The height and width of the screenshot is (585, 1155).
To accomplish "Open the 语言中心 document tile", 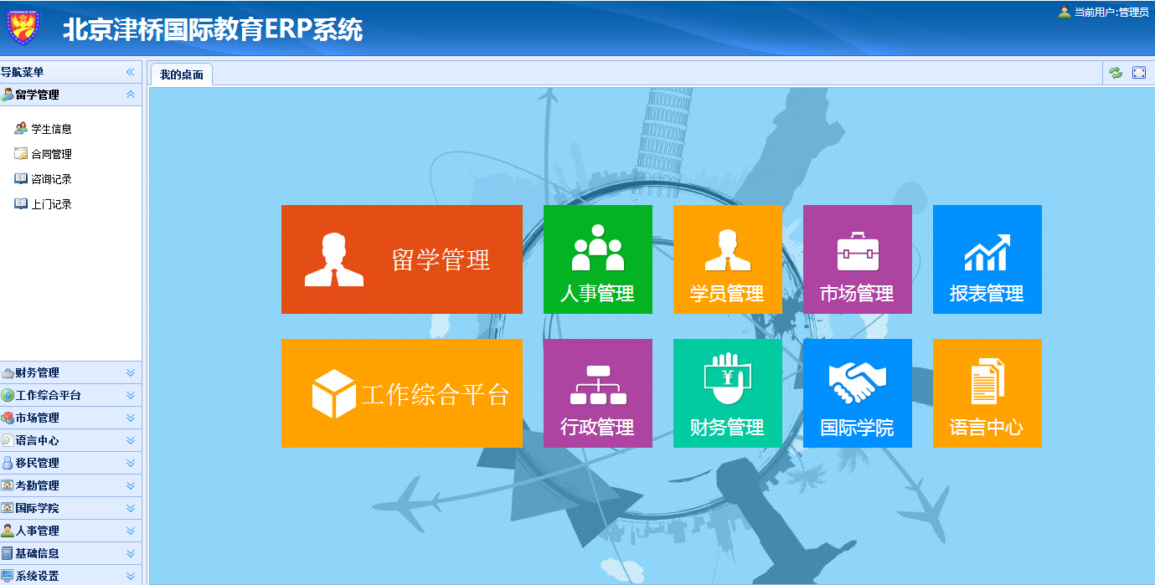I will [987, 393].
